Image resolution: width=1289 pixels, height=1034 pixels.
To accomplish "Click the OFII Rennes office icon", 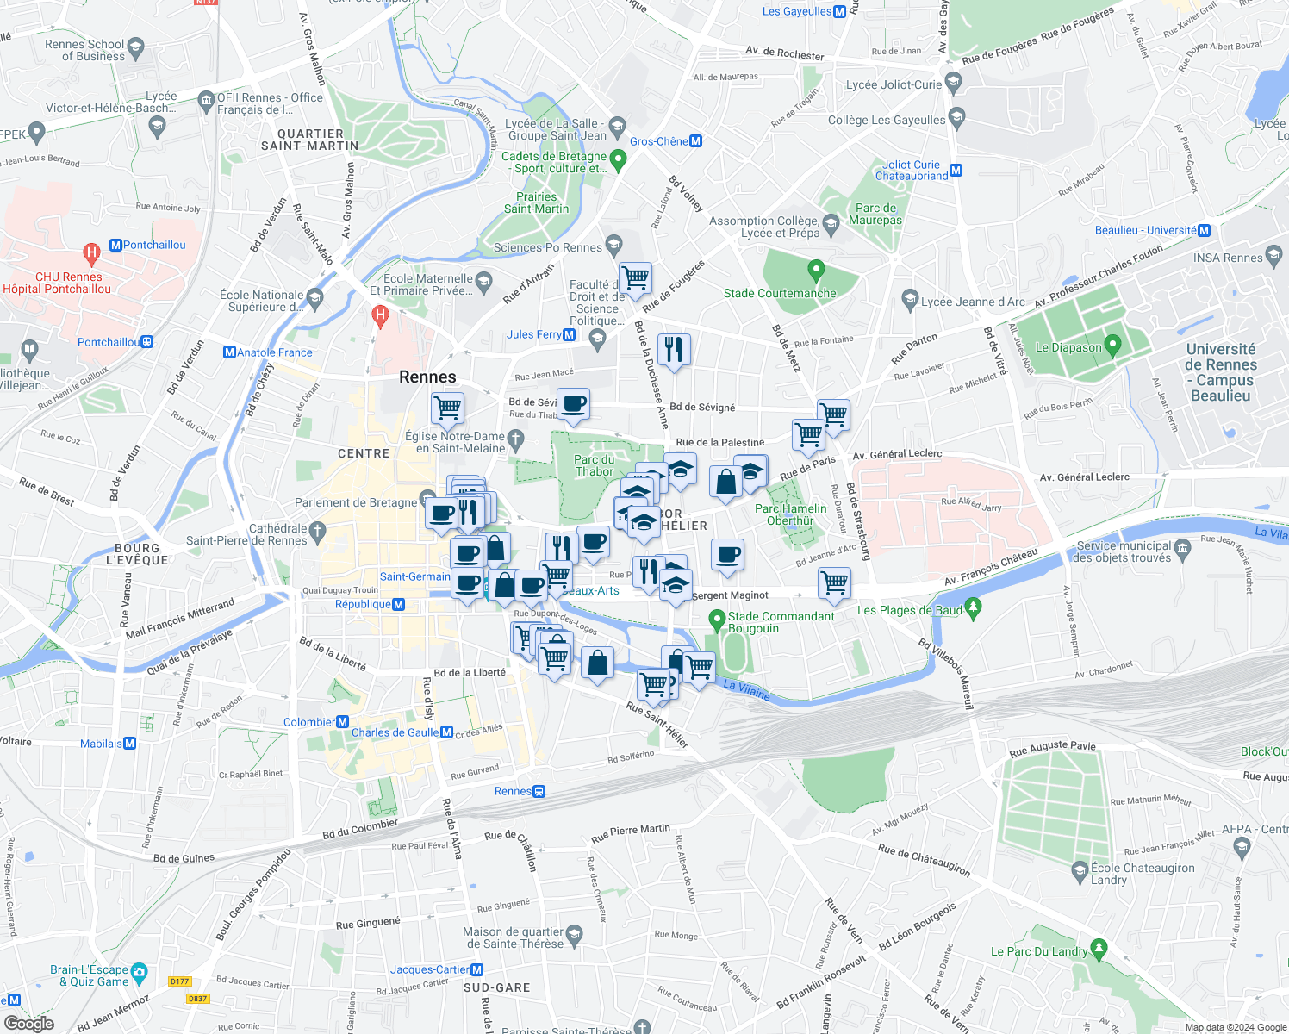I will (x=206, y=102).
